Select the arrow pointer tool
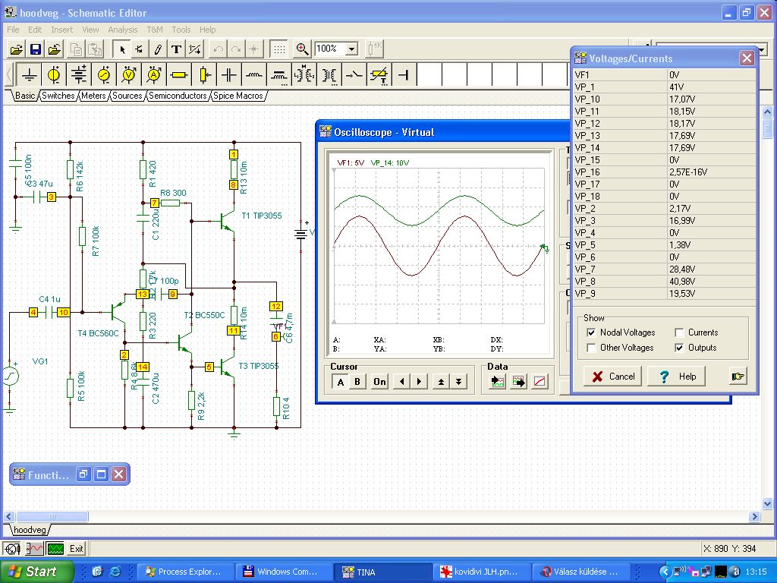Screen dimensions: 777x583 point(122,49)
